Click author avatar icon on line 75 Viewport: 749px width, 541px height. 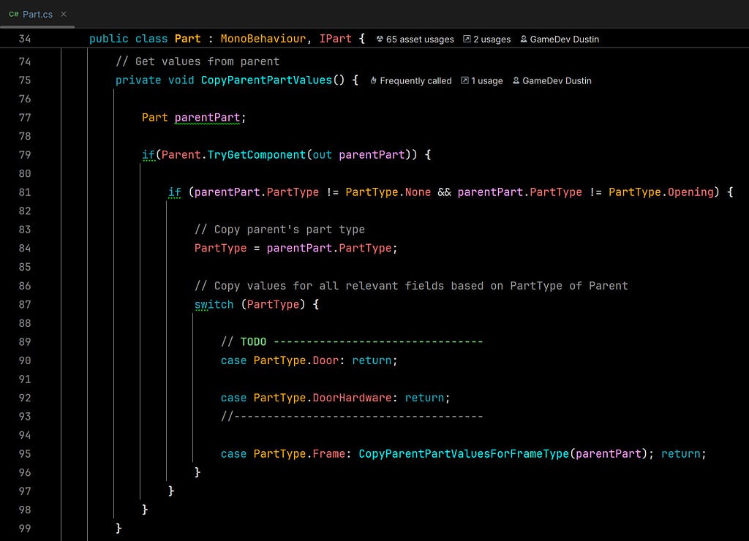pos(516,80)
